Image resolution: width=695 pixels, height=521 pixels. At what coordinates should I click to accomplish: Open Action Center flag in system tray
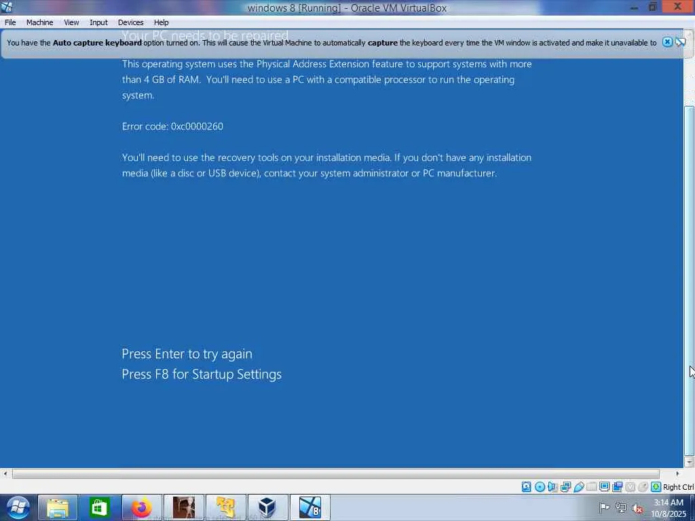[x=603, y=507]
